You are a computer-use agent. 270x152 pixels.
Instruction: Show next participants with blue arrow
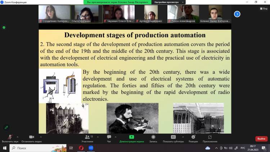coord(237,14)
